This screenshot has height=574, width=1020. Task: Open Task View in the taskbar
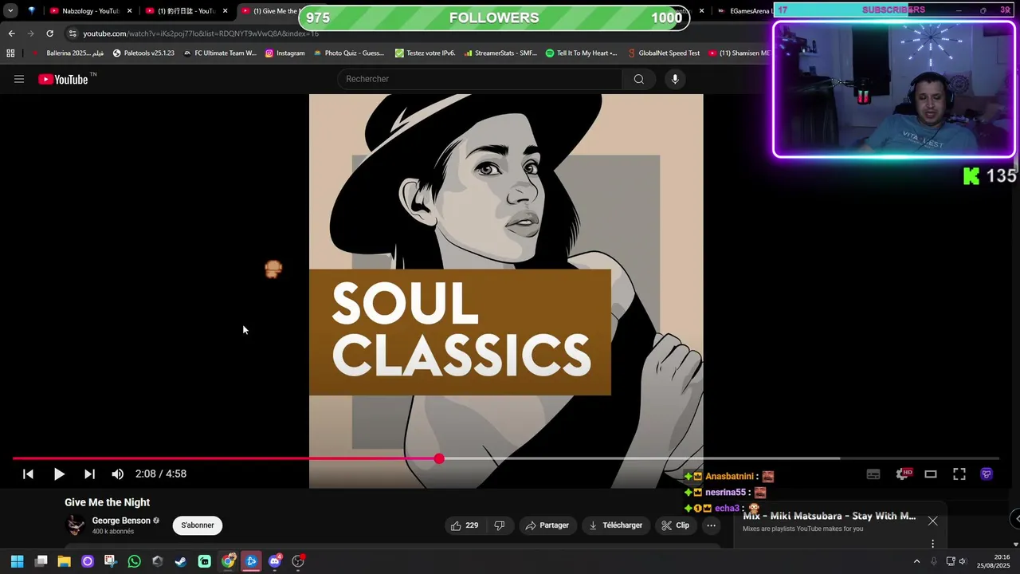[x=41, y=561]
